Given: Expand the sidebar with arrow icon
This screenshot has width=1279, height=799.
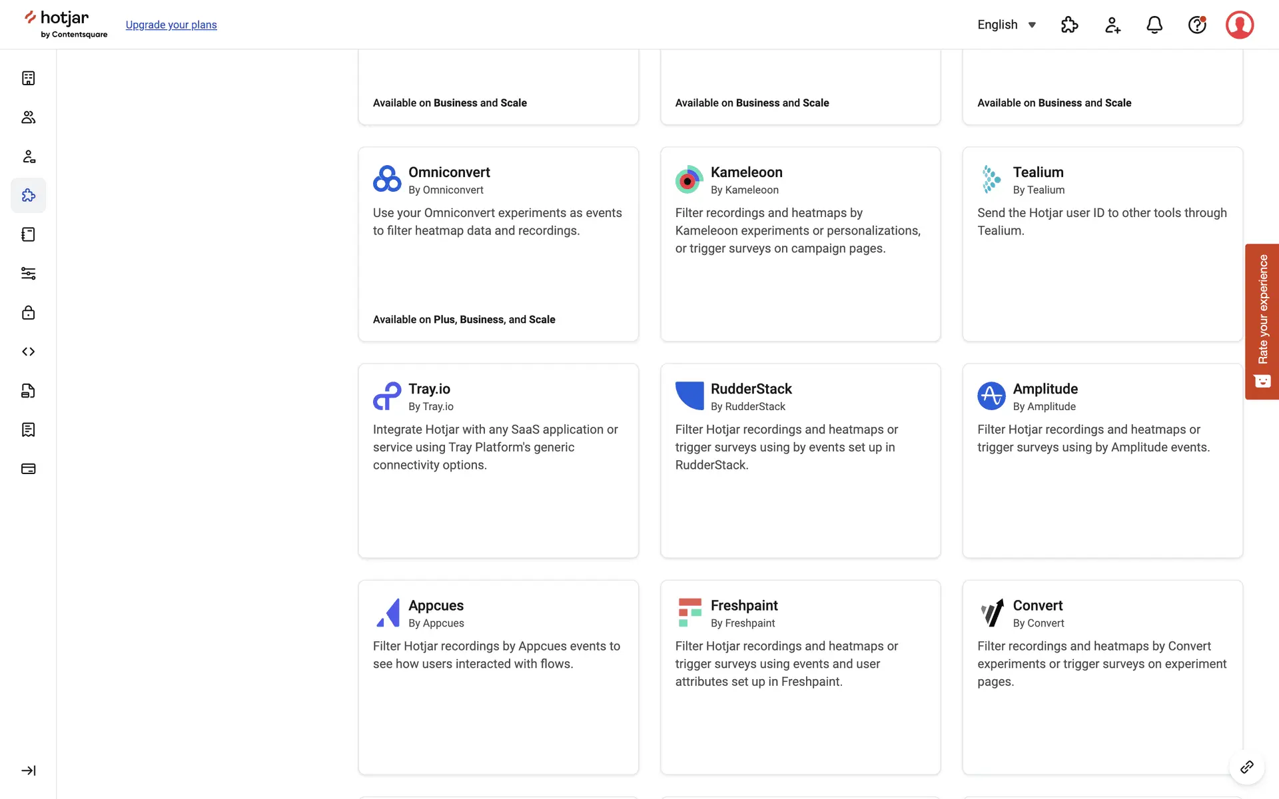Looking at the screenshot, I should pyautogui.click(x=28, y=770).
